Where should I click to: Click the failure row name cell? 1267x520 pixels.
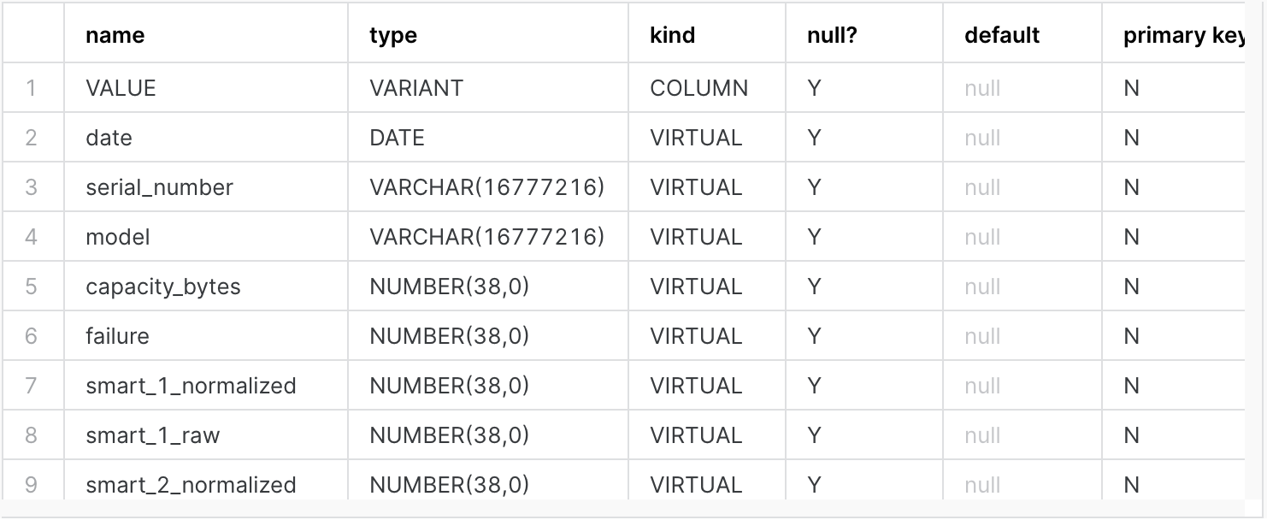pyautogui.click(x=205, y=336)
